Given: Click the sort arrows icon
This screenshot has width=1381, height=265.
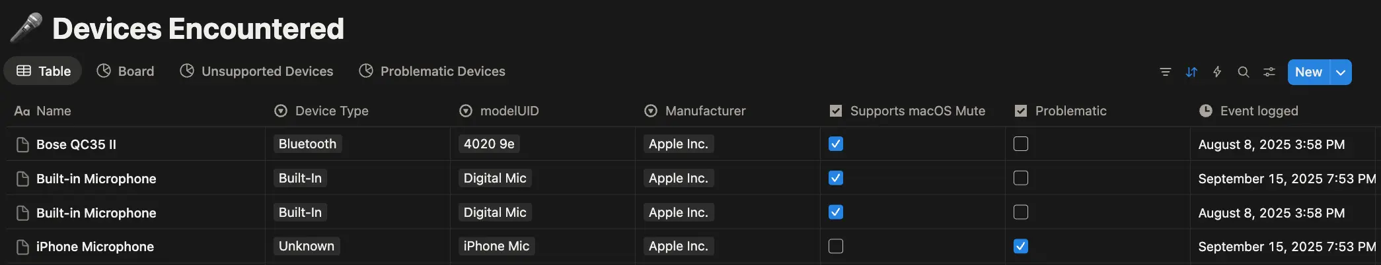Looking at the screenshot, I should pyautogui.click(x=1191, y=72).
